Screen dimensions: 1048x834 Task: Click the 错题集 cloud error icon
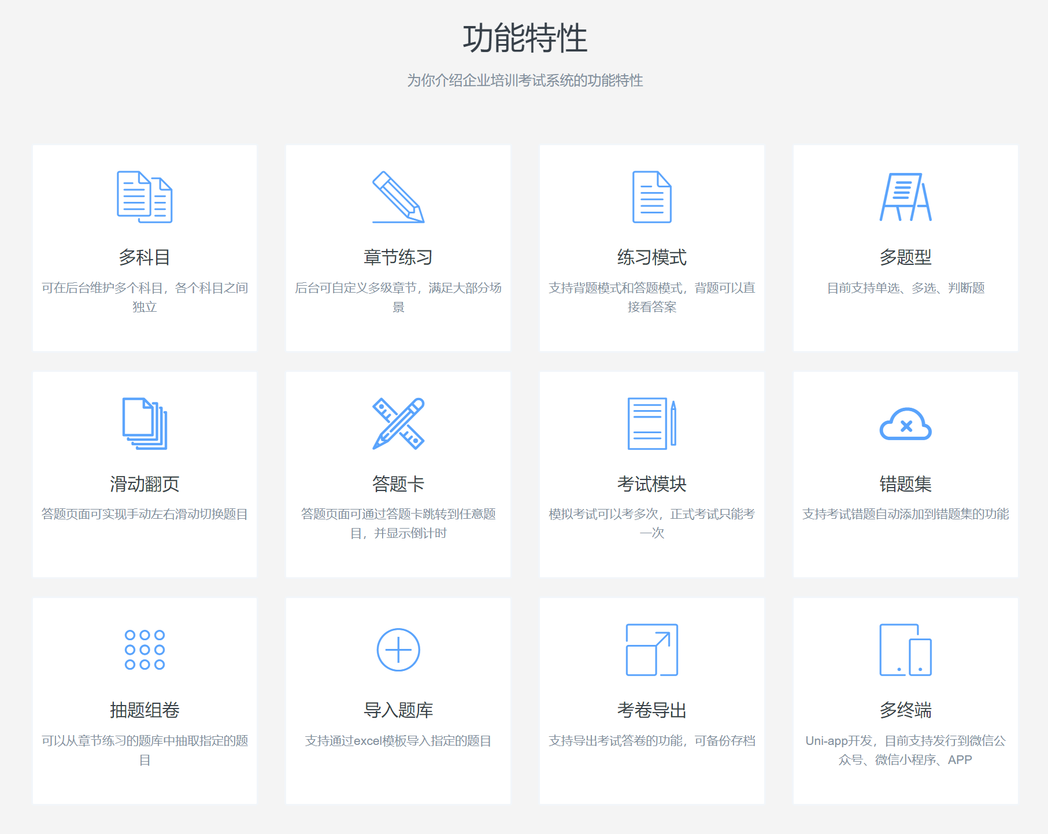pos(905,424)
